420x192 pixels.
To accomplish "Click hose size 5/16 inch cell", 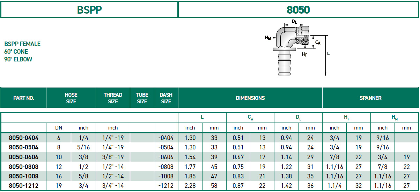I will tap(83, 147).
